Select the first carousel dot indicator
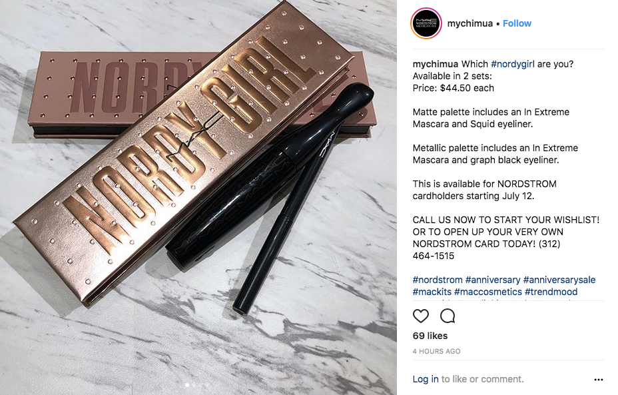Viewport: 618px width, 395px height. click(187, 384)
